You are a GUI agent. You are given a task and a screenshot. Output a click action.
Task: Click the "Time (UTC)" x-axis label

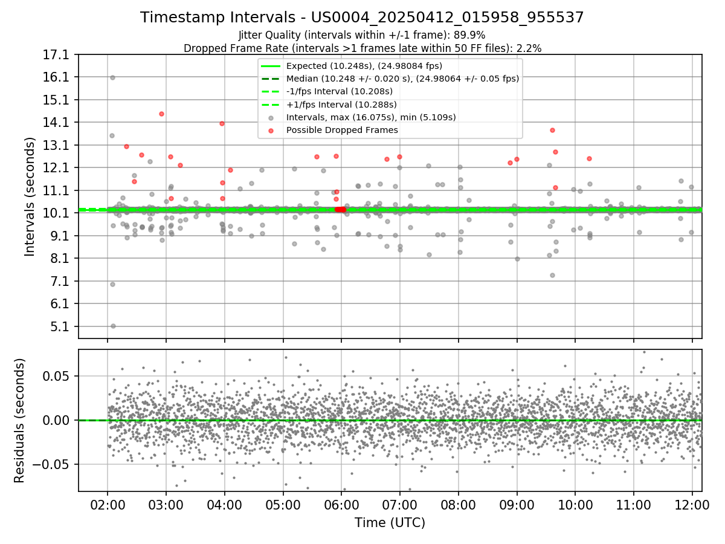[390, 523]
